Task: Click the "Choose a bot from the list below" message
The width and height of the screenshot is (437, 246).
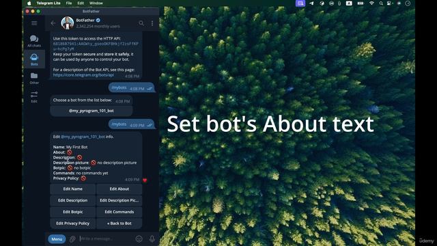Action: point(91,100)
